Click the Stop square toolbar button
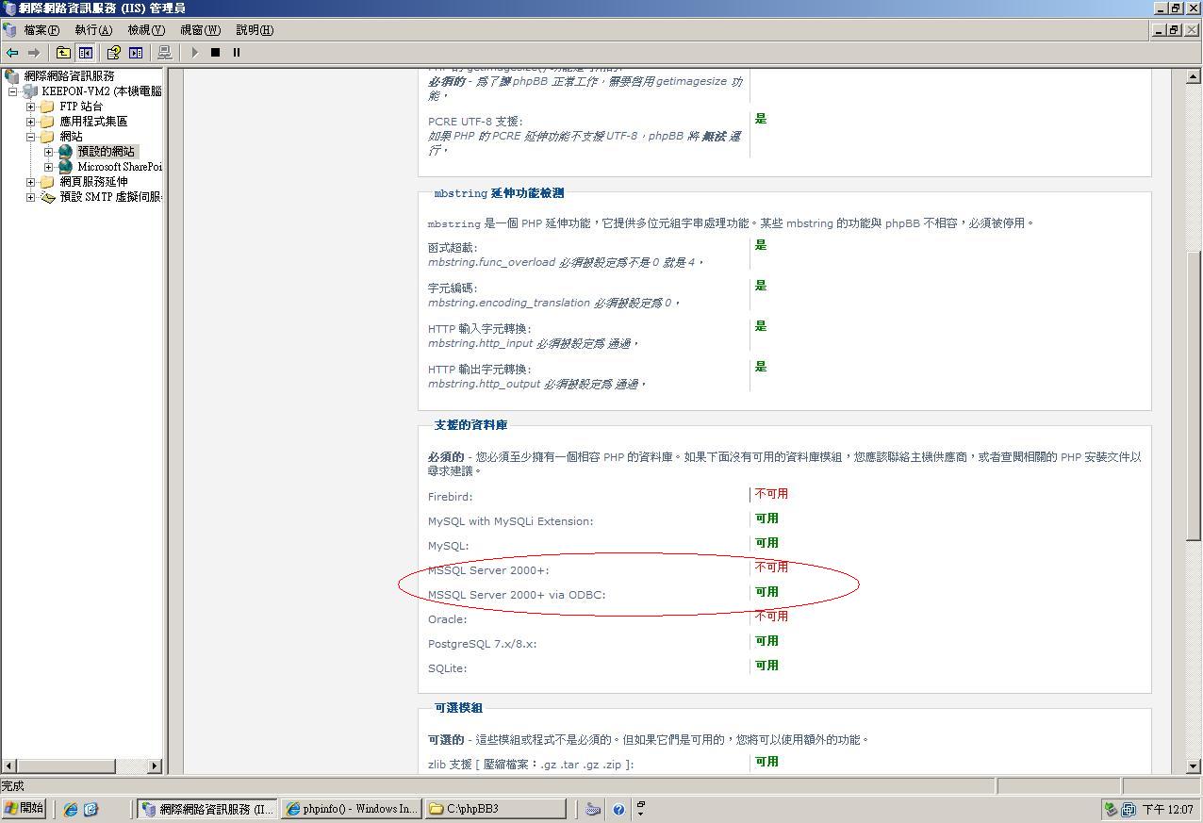The width and height of the screenshot is (1203, 823). [x=215, y=53]
